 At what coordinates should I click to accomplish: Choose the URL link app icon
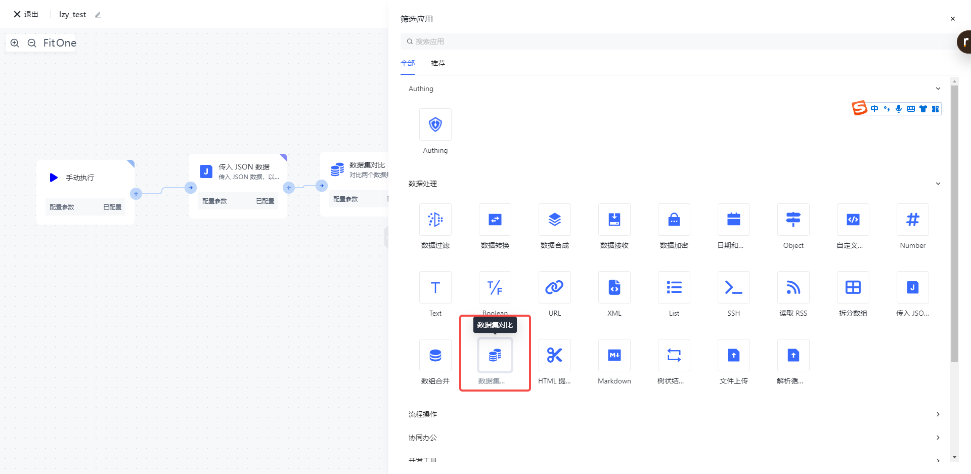pyautogui.click(x=554, y=287)
